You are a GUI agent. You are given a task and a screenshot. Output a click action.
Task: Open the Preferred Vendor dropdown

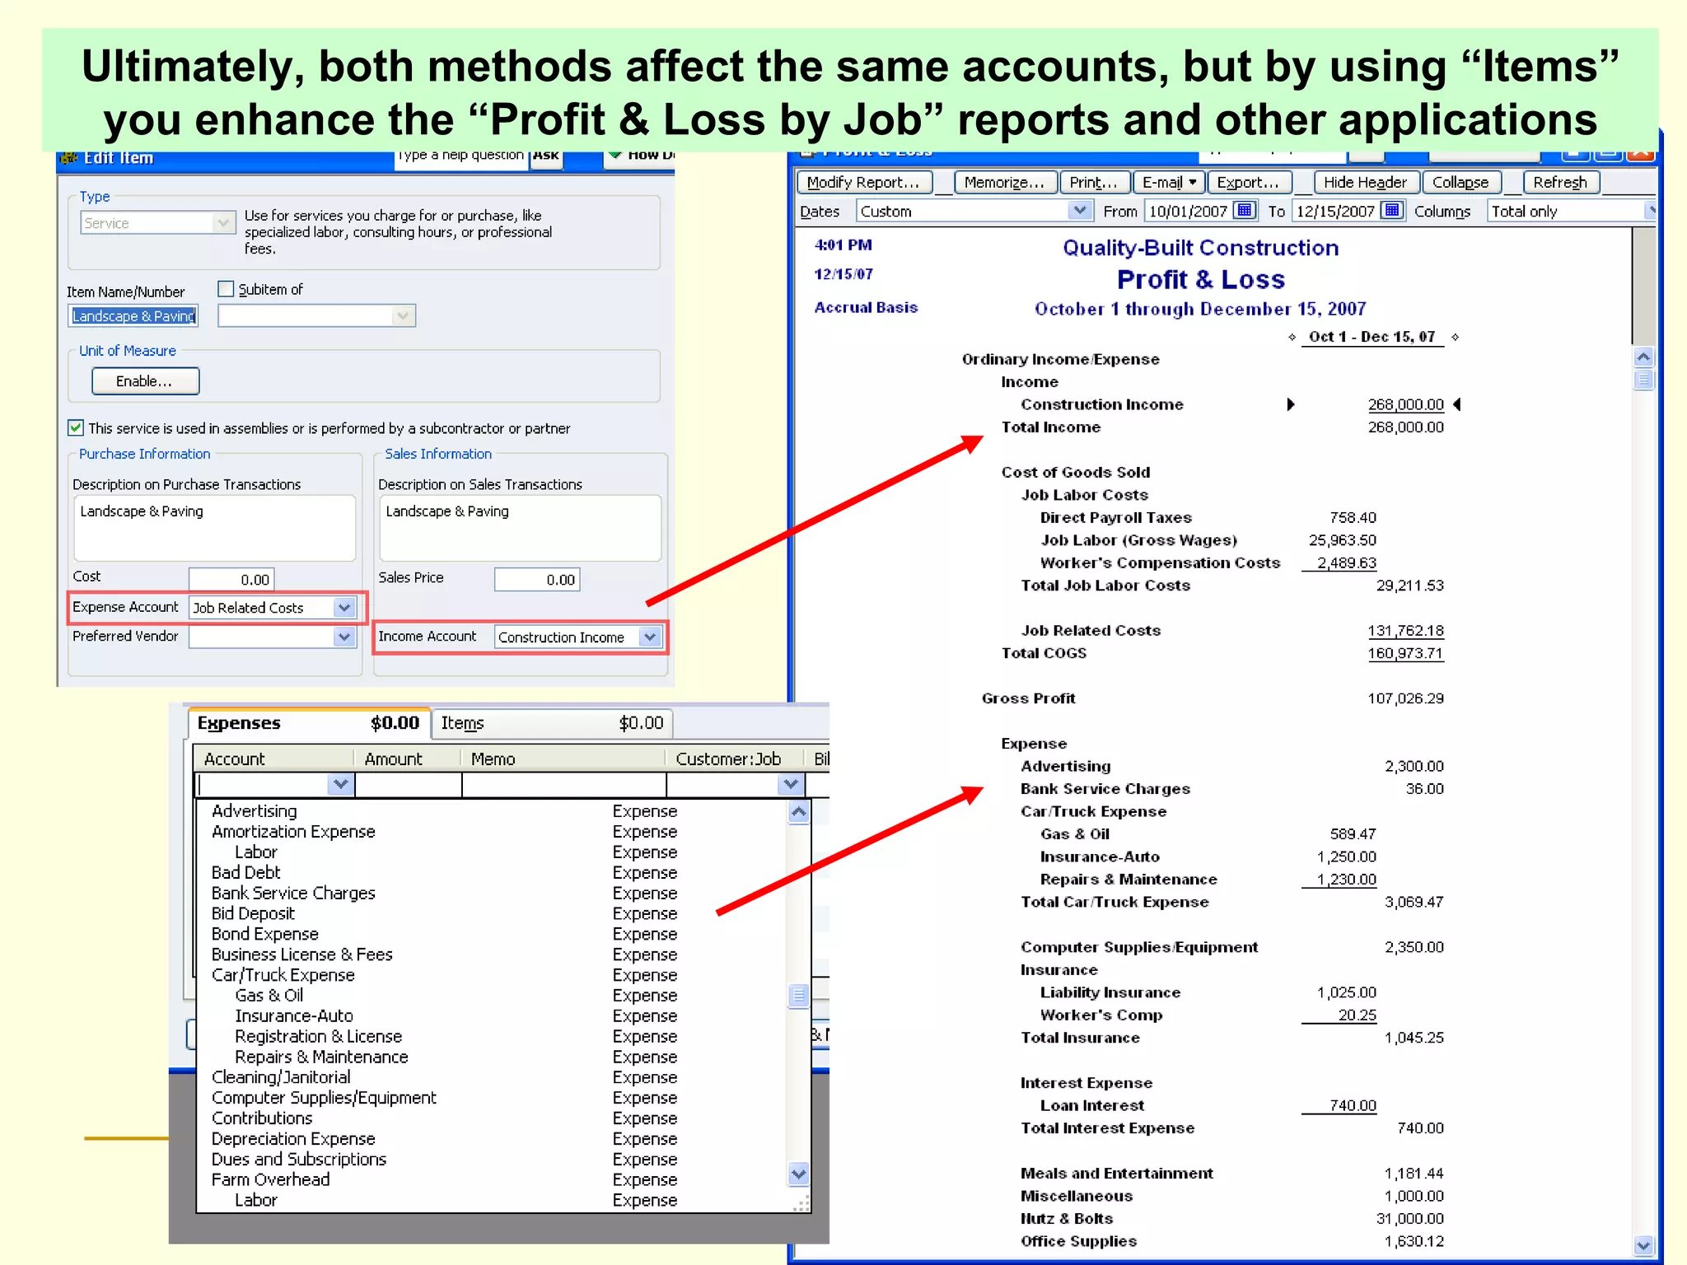pyautogui.click(x=344, y=637)
